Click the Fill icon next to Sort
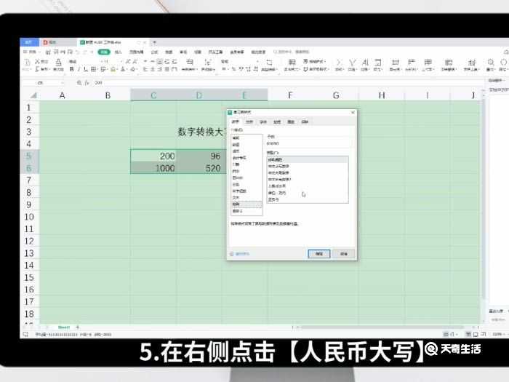 click(x=378, y=62)
